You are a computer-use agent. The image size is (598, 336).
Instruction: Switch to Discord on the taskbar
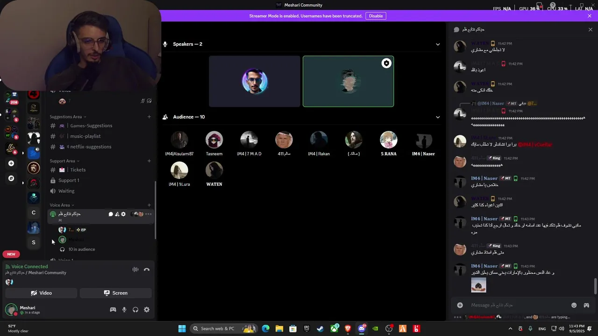coord(361,329)
